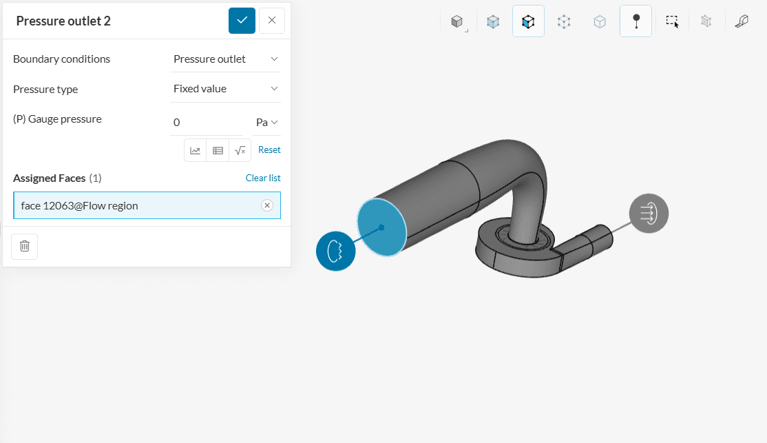Open the chart input option for pressure
The height and width of the screenshot is (443, 767).
tap(196, 150)
